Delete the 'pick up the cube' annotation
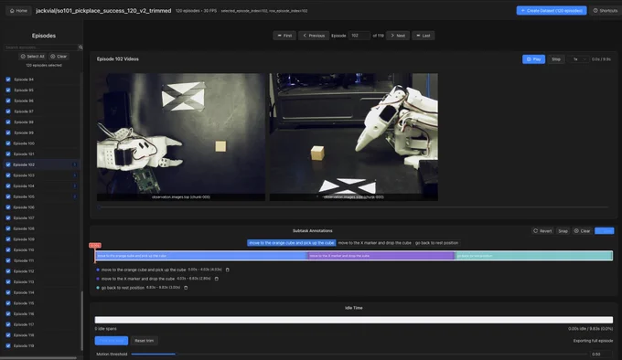 227,270
